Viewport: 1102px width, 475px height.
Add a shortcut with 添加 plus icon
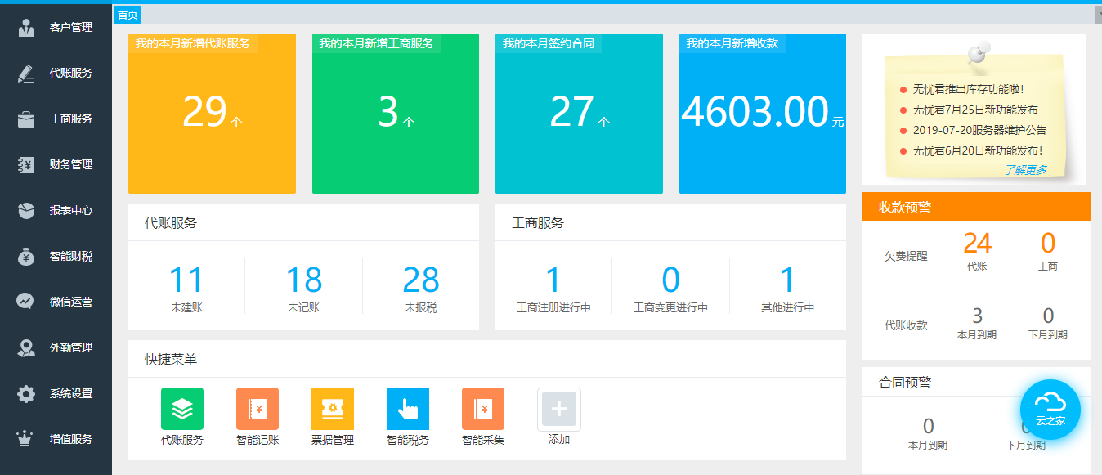pyautogui.click(x=559, y=409)
